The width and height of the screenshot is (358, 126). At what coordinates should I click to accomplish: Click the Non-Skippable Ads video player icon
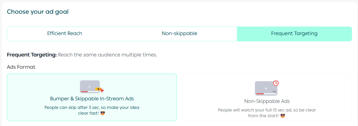(x=266, y=88)
